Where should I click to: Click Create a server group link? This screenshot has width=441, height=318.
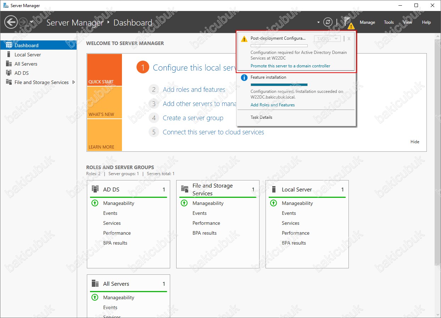(x=193, y=118)
